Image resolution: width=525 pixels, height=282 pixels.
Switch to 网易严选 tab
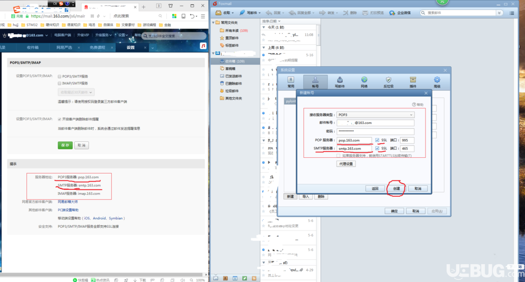(64, 47)
